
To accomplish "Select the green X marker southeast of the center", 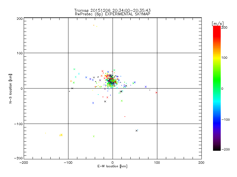I will [x=122, y=101].
